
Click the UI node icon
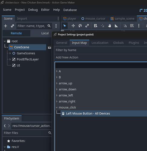point(14,65)
